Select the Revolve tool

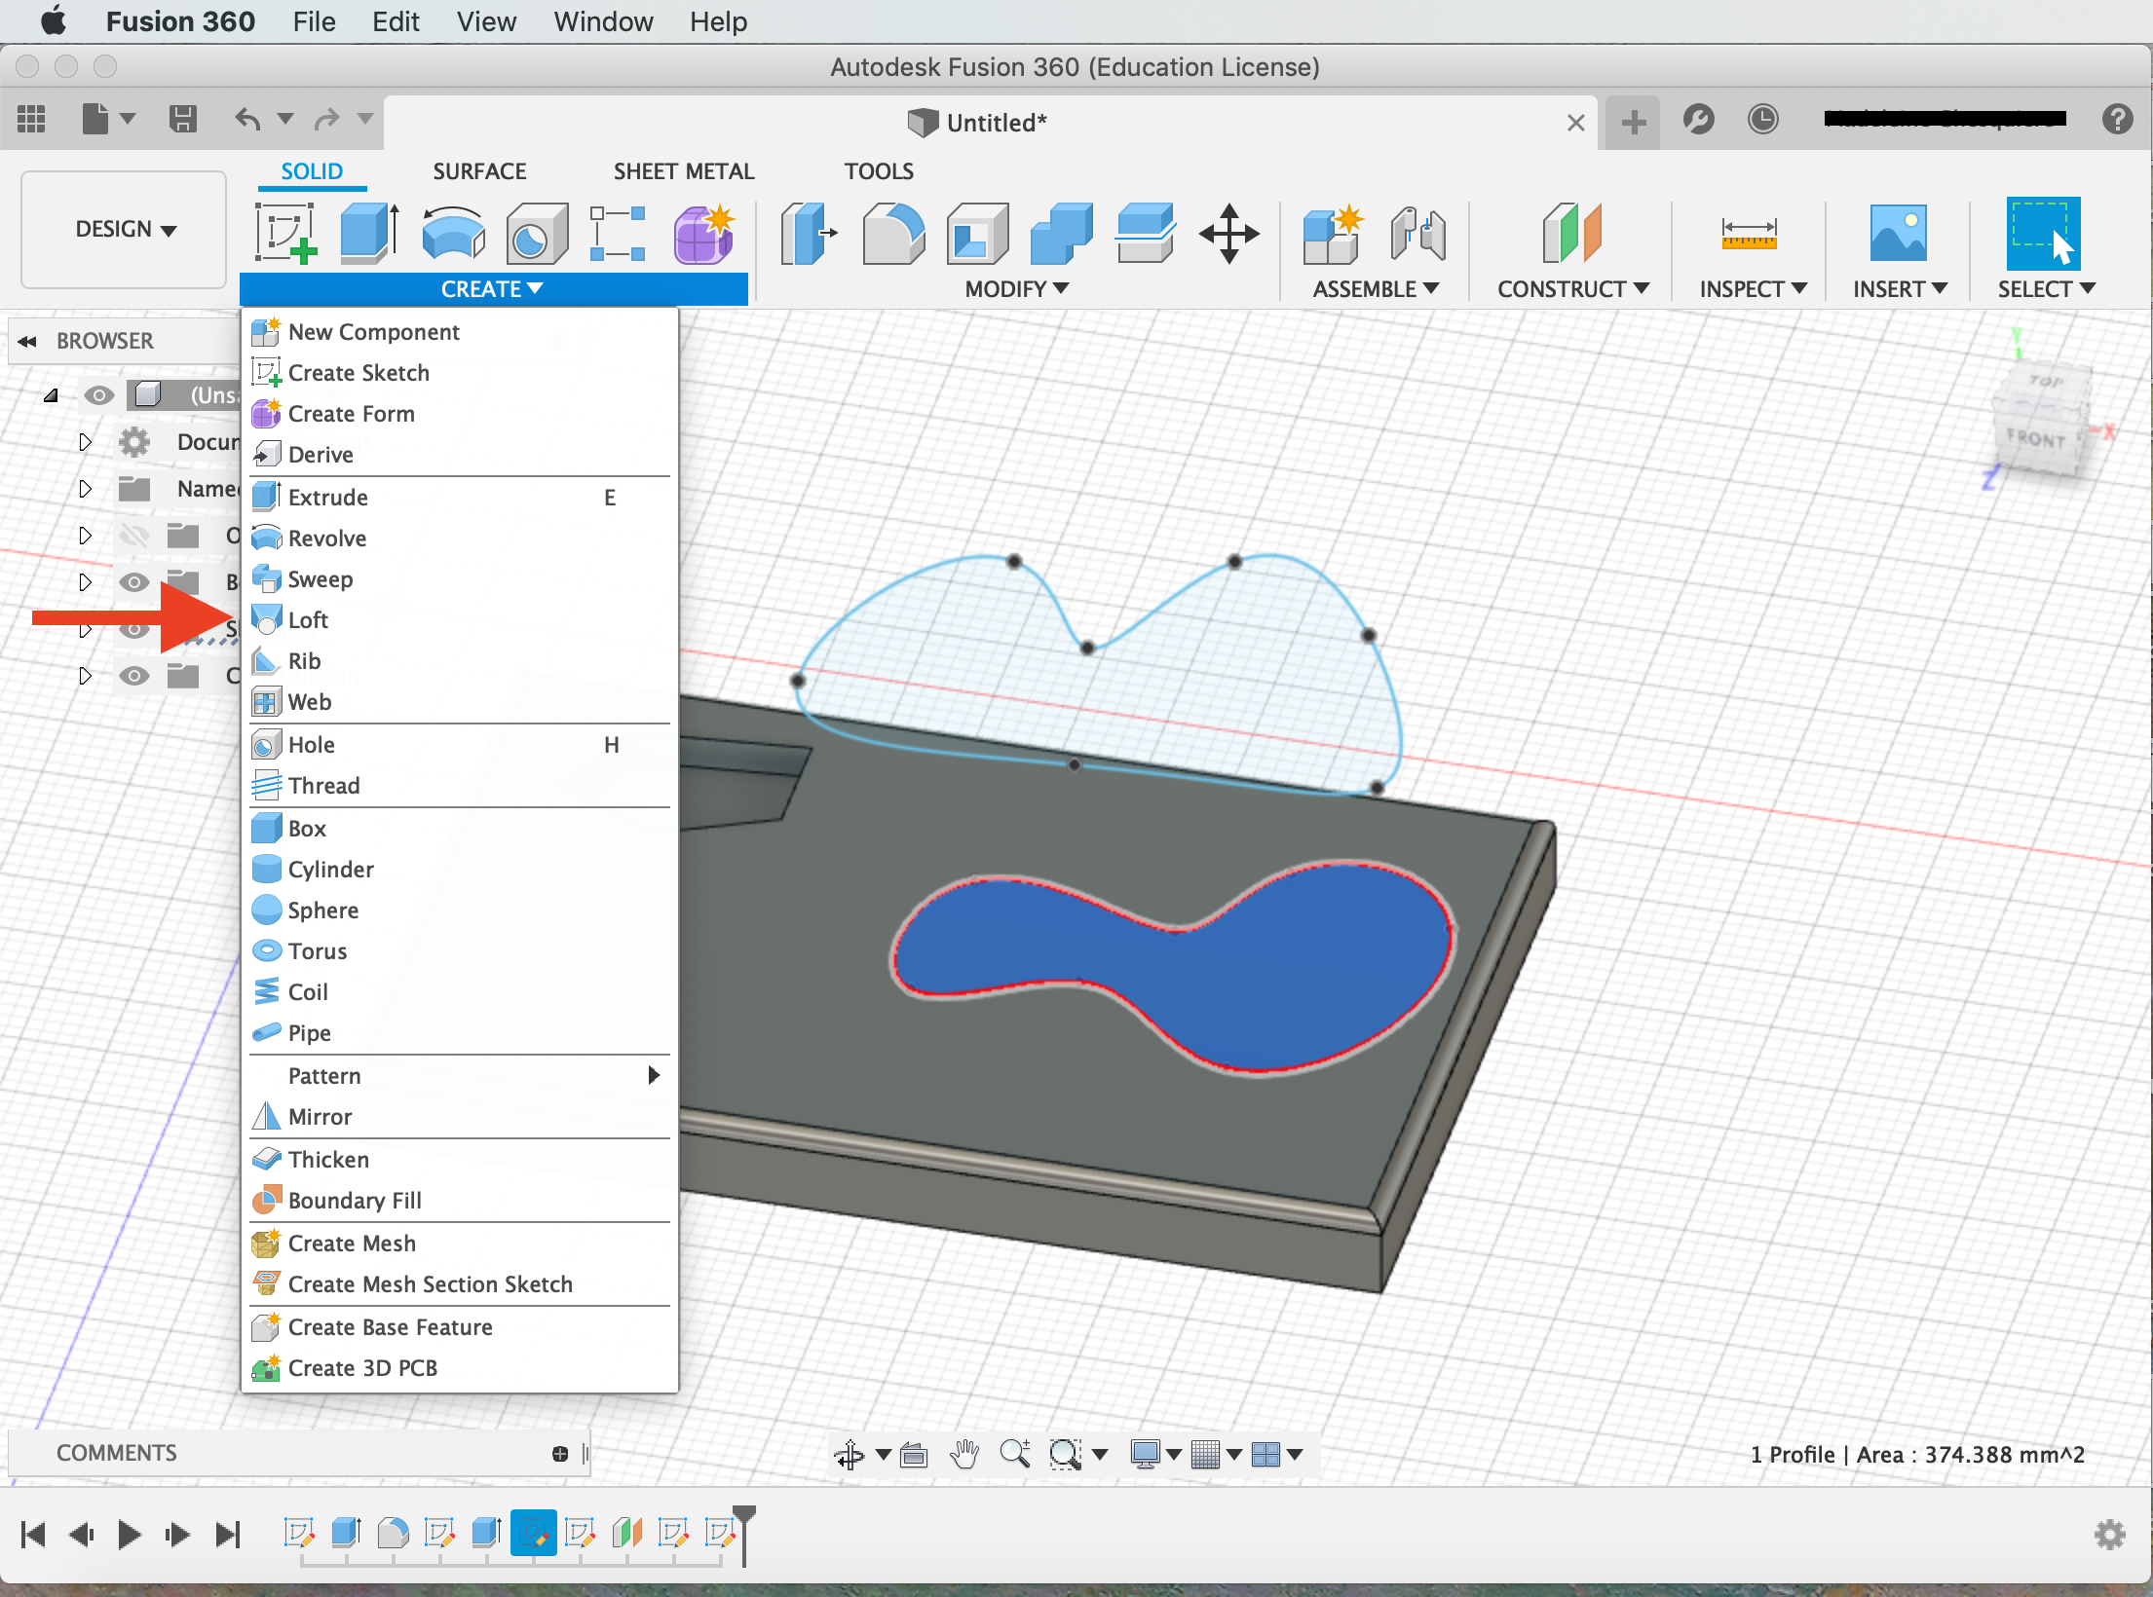click(325, 537)
